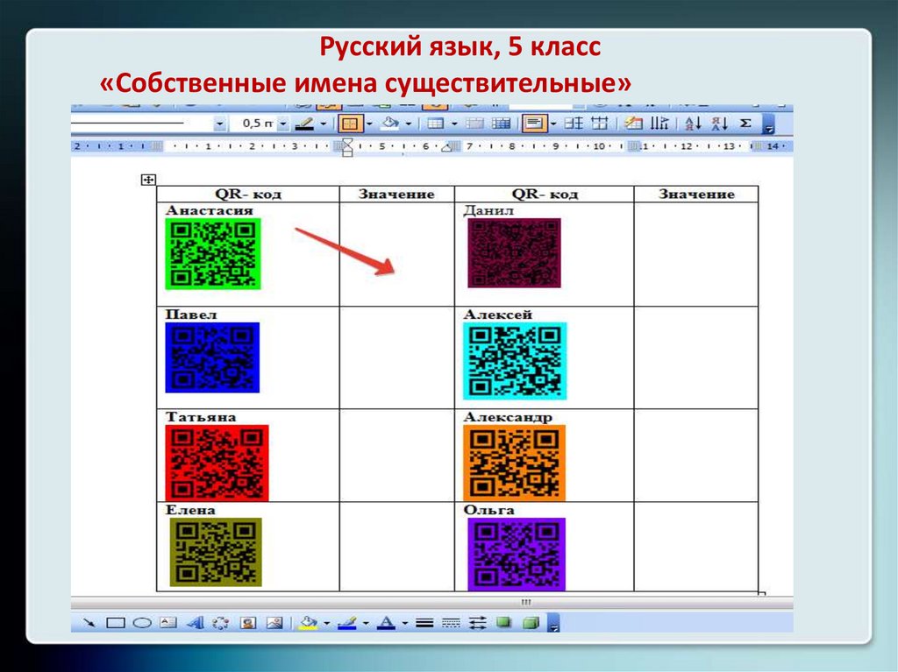Click the table move handle

(x=148, y=180)
